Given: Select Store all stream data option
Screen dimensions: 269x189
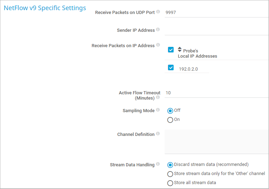Looking at the screenshot, I should [x=170, y=183].
